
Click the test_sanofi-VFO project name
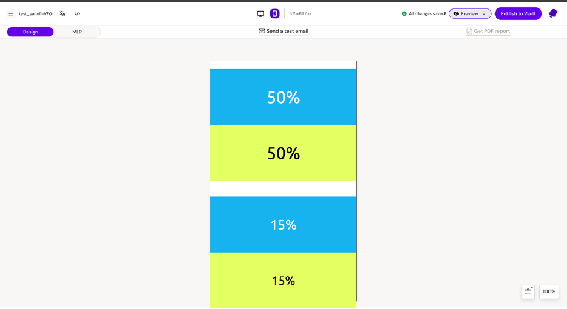36,13
